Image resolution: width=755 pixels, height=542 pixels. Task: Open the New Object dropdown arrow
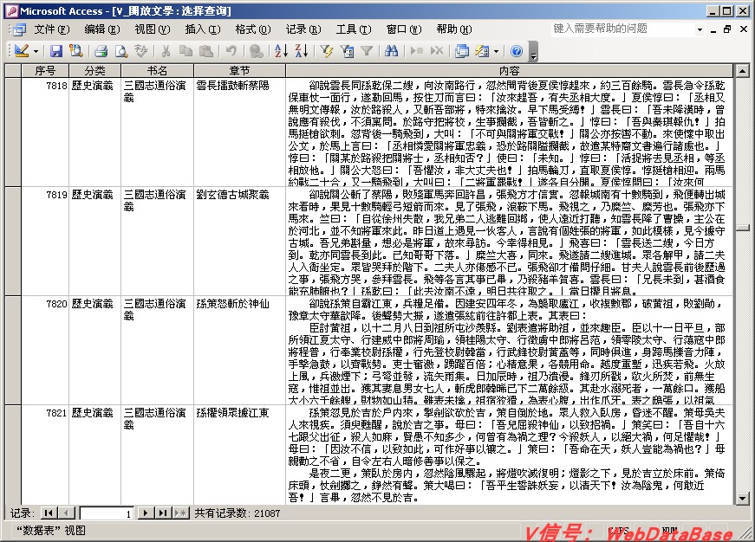(x=496, y=51)
